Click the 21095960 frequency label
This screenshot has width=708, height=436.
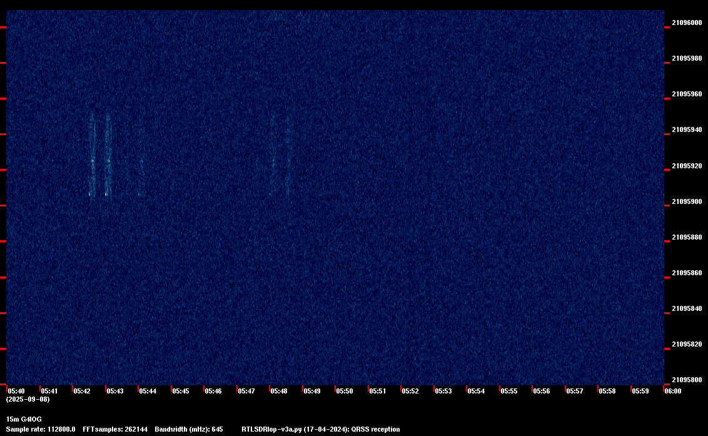pos(687,94)
